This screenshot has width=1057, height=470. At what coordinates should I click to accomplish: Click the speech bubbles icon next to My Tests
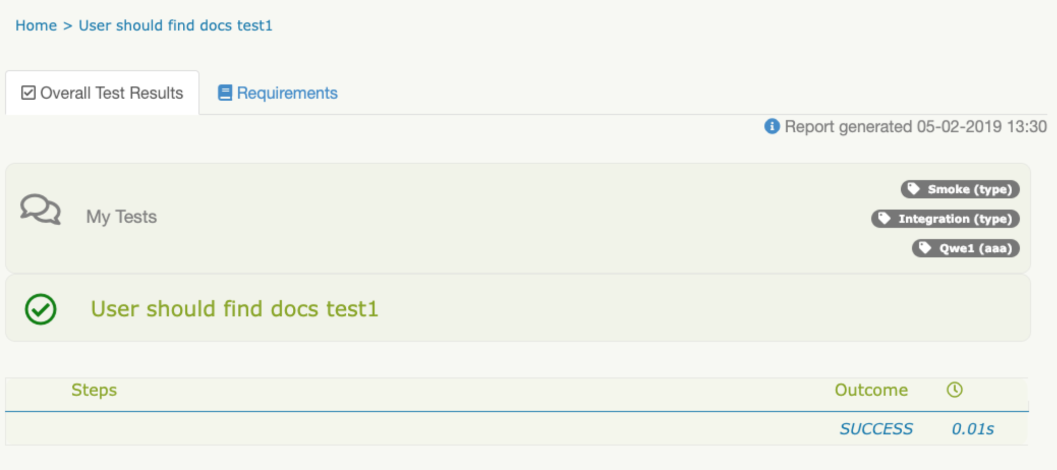click(x=41, y=209)
